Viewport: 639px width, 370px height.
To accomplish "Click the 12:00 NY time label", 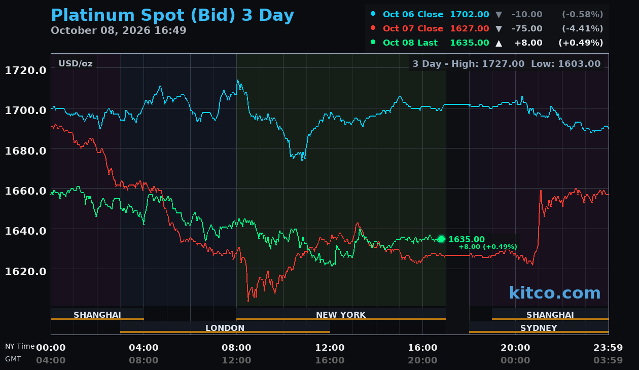I will pos(330,348).
